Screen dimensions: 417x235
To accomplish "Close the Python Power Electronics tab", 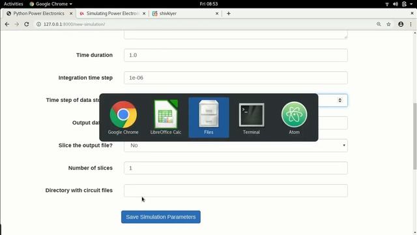I will click(71, 13).
